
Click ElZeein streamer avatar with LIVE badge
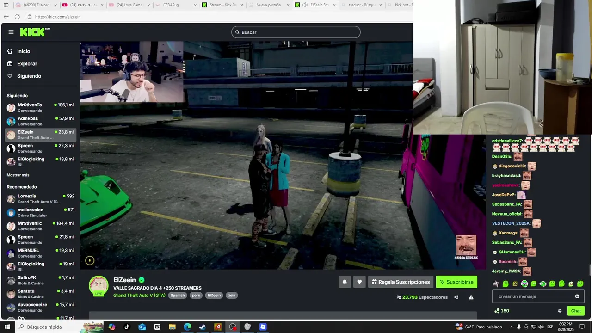[x=99, y=286]
